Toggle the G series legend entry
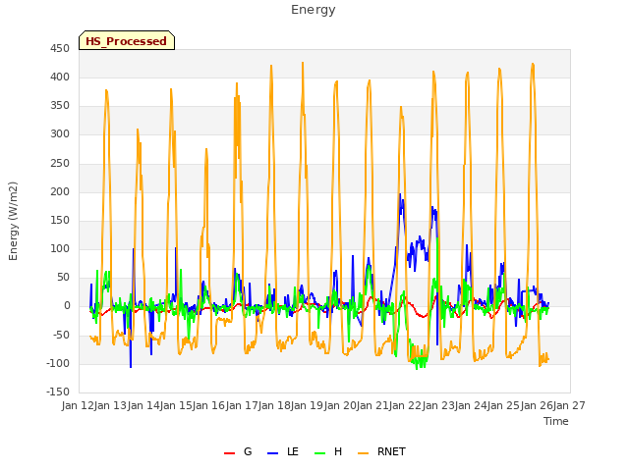This screenshot has width=629, height=471. pos(238,451)
